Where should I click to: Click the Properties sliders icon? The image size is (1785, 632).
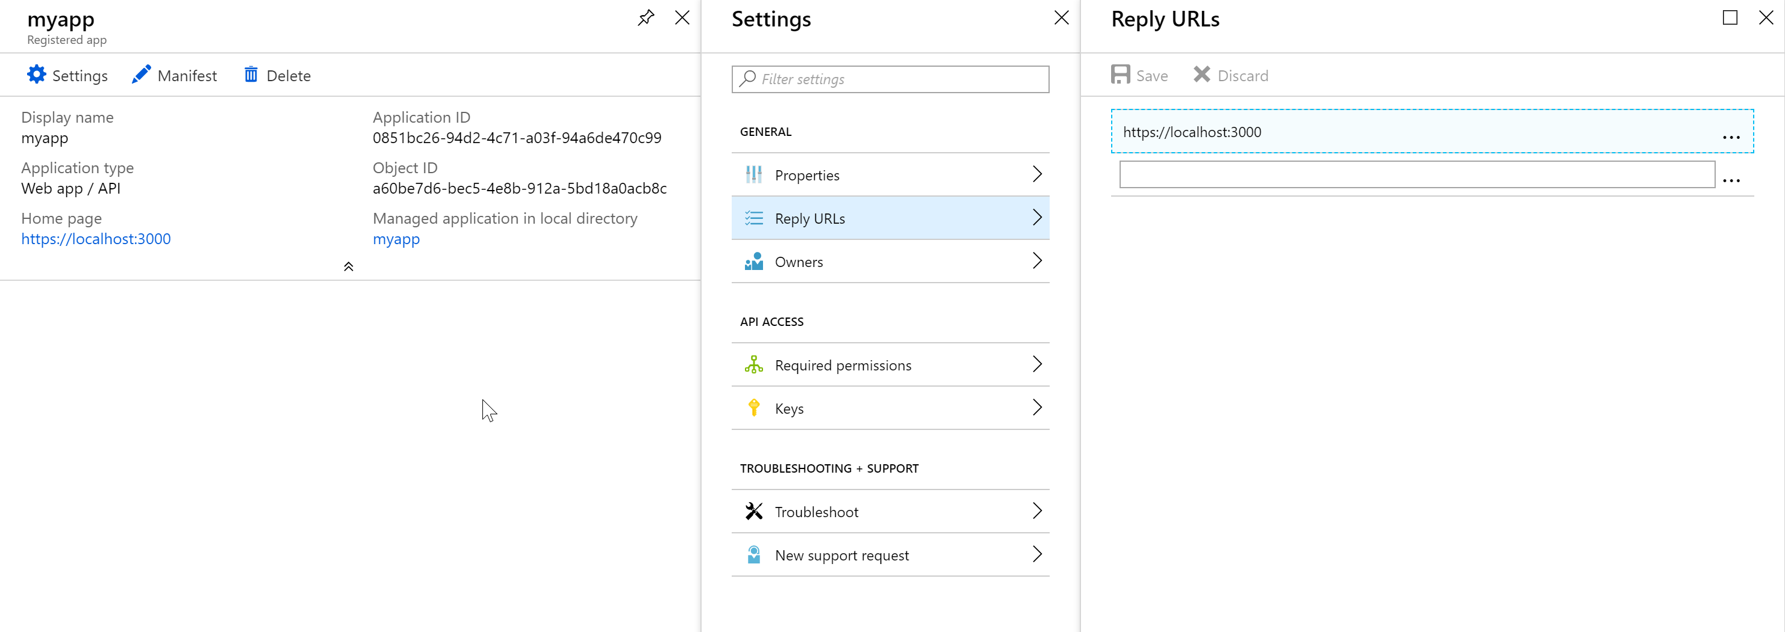click(754, 174)
